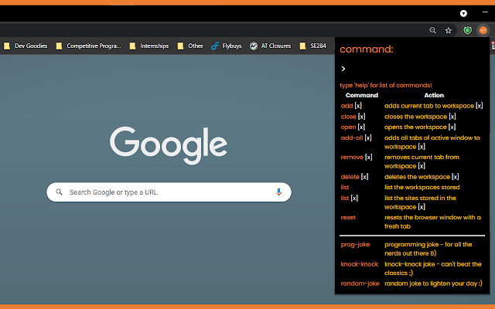Click the 'reset' command

point(348,217)
